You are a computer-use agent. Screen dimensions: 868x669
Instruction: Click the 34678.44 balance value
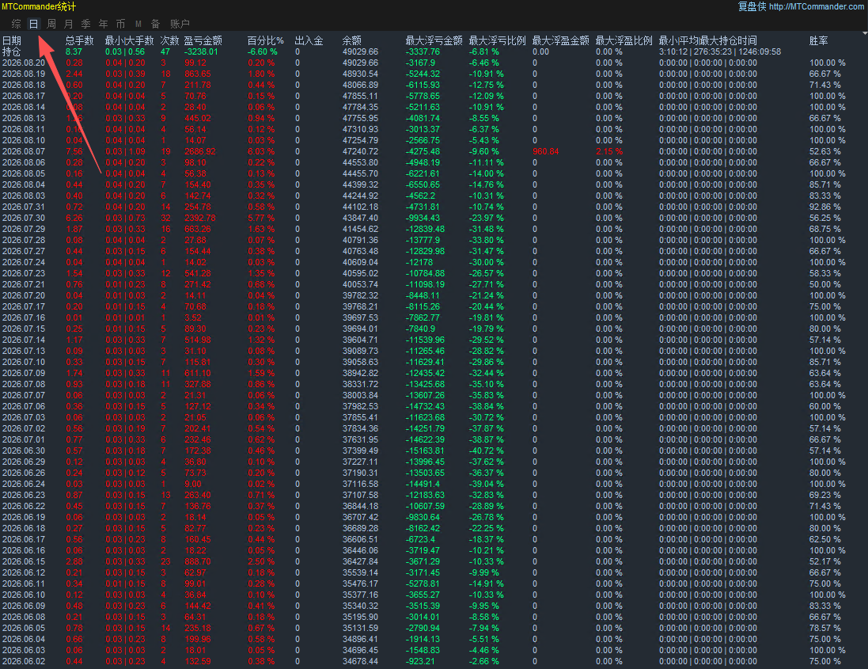click(x=360, y=661)
